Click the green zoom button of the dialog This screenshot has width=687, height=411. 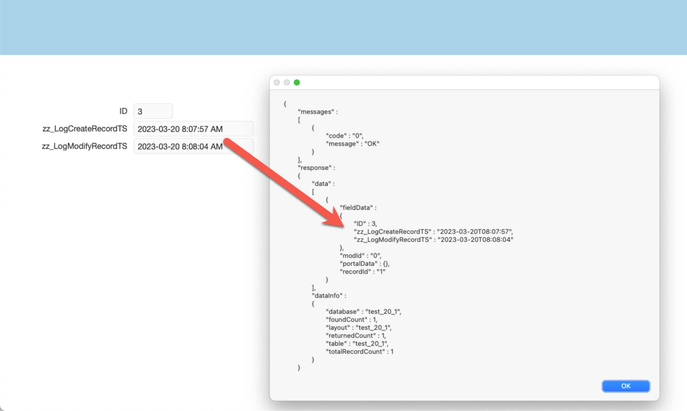[297, 83]
